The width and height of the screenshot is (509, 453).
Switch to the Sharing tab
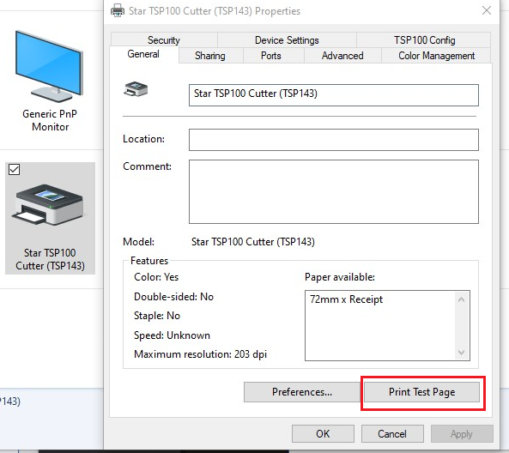(210, 56)
